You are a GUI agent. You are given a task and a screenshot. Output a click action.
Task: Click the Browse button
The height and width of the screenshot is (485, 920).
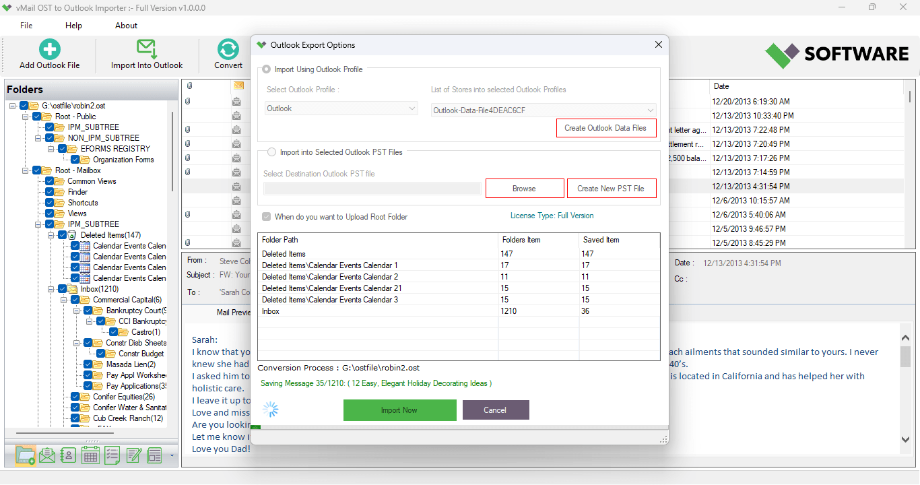click(x=524, y=189)
